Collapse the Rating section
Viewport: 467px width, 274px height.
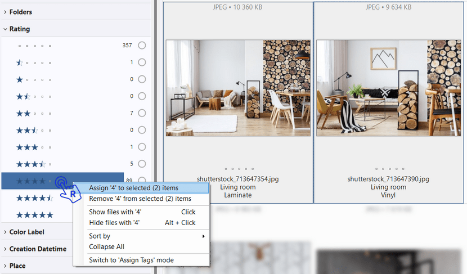pos(20,29)
